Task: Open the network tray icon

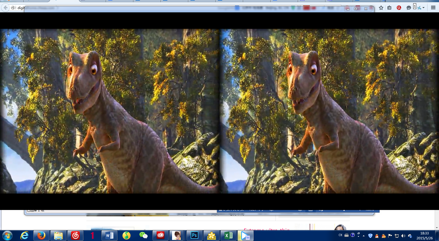Action: tap(397, 236)
